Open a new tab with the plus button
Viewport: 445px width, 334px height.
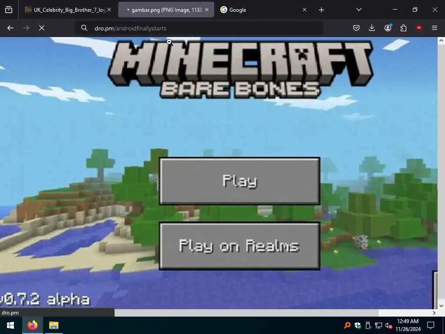321,10
